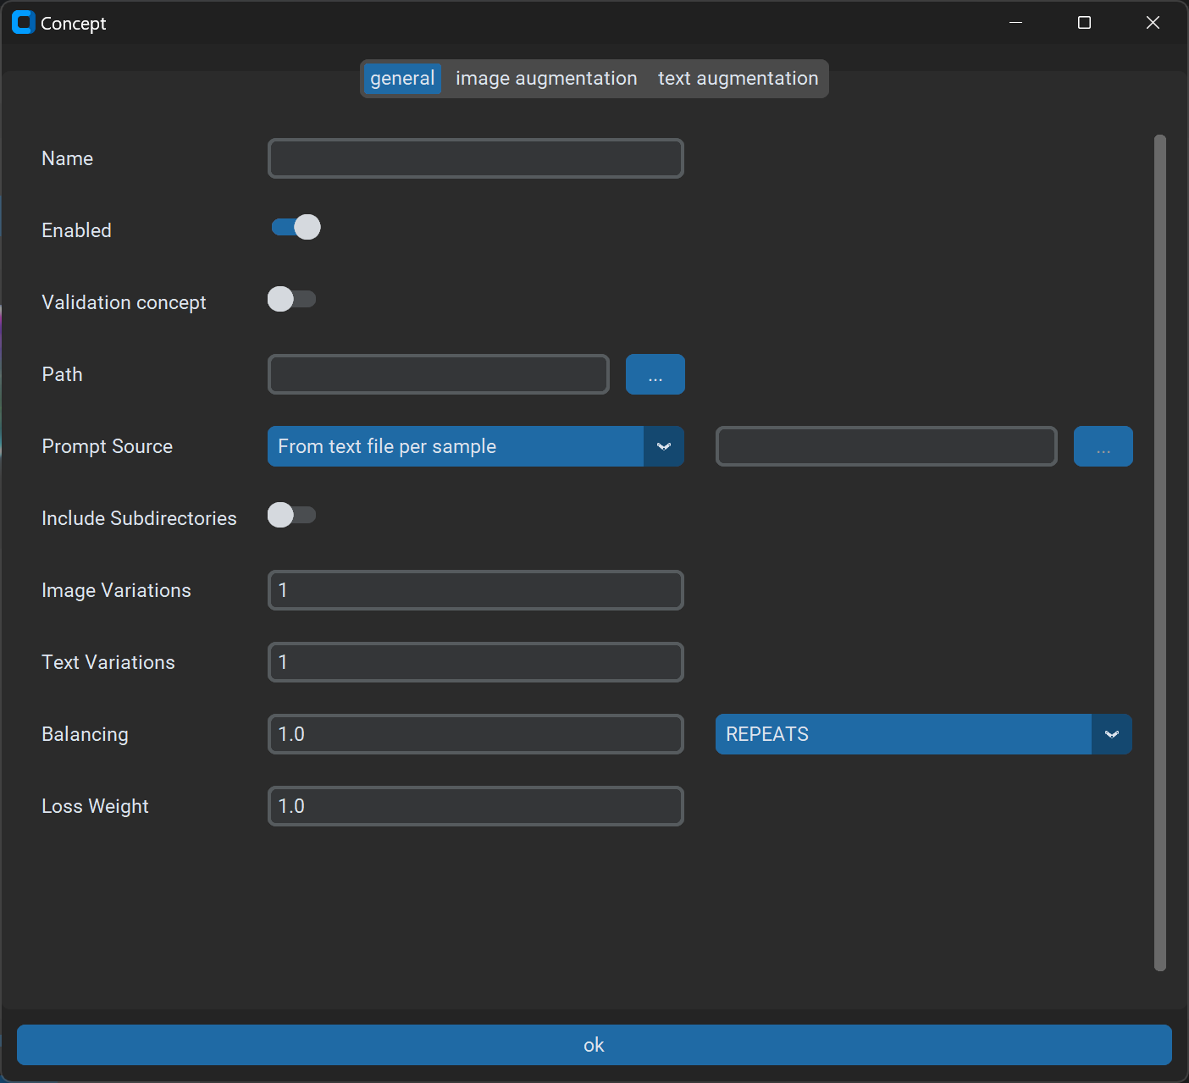
Task: Select the 'From text file per sample' combo box
Action: [x=456, y=446]
